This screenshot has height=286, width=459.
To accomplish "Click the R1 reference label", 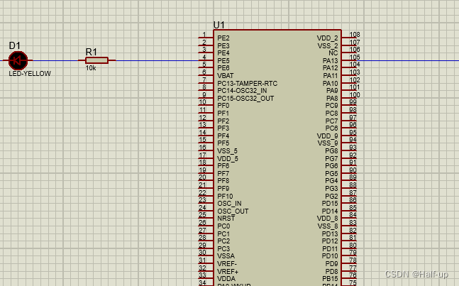I will (91, 52).
